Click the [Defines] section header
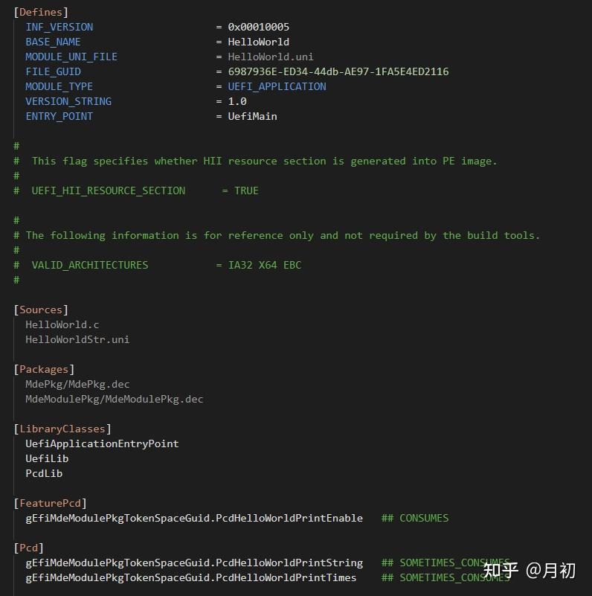592x596 pixels. 40,12
